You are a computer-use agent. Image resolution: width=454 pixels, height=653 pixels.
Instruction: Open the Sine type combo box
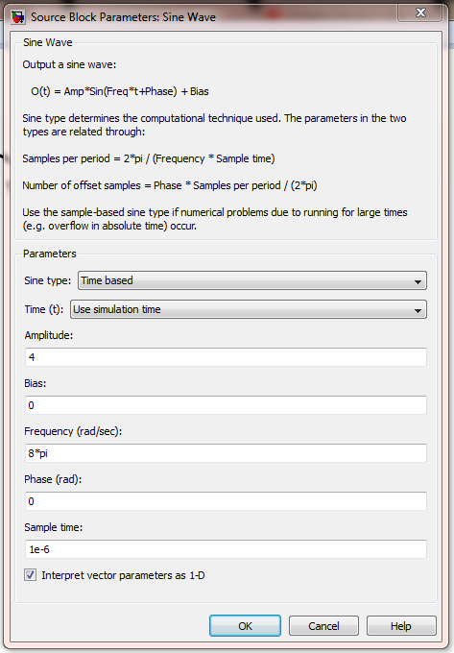click(x=252, y=280)
